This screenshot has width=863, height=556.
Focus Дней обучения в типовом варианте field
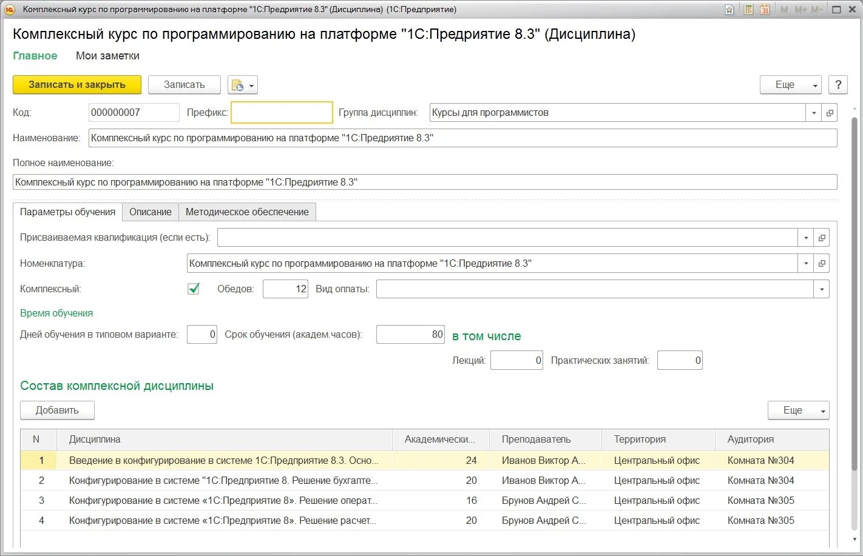[202, 335]
